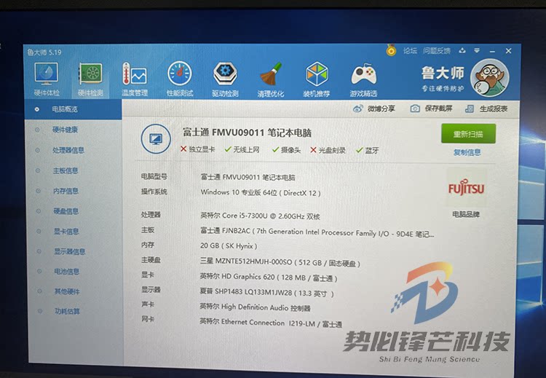Click the 操作系统 row label
This screenshot has height=378, width=546.
[x=154, y=192]
